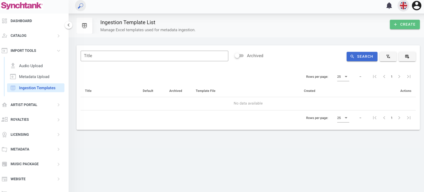Click the Ingestion Templates table icon
The width and height of the screenshot is (424, 192).
click(x=13, y=88)
